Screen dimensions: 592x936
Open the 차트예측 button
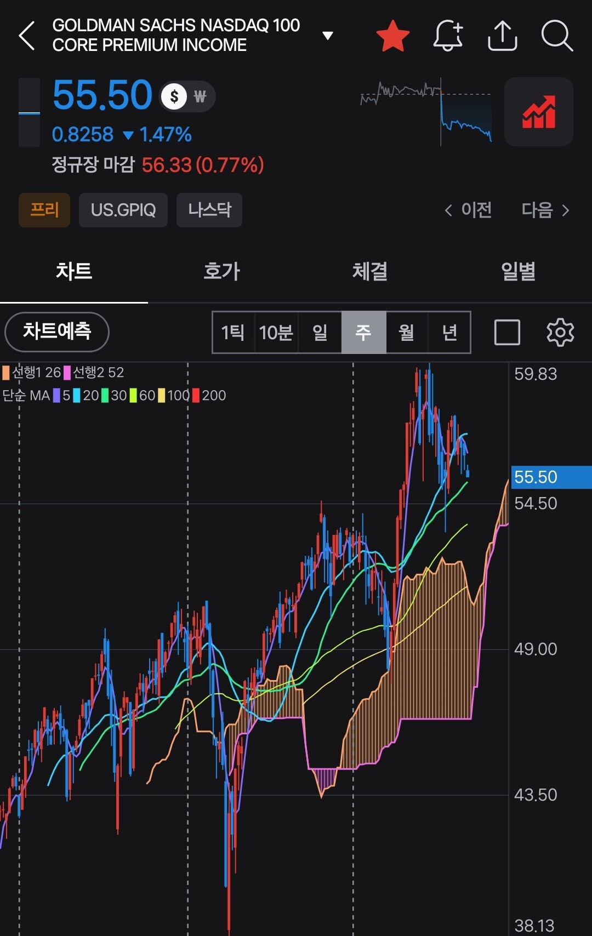(57, 332)
